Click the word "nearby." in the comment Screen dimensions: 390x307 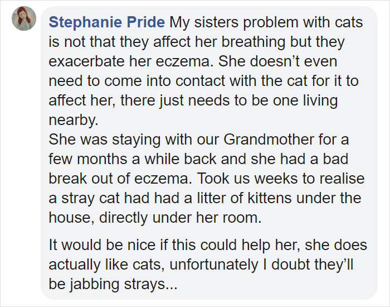pos(74,120)
